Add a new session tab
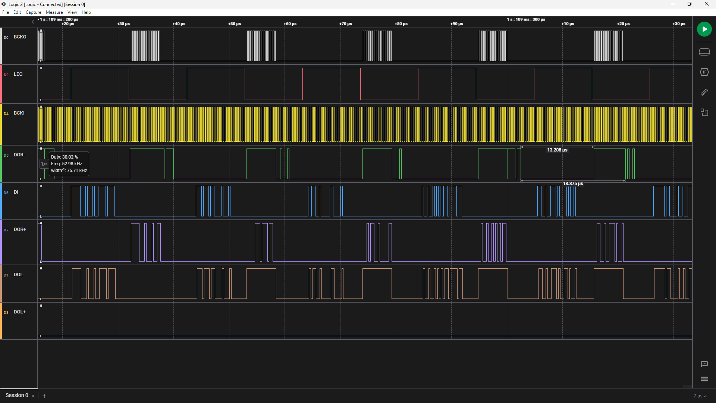Viewport: 716px width, 403px height. pos(44,396)
